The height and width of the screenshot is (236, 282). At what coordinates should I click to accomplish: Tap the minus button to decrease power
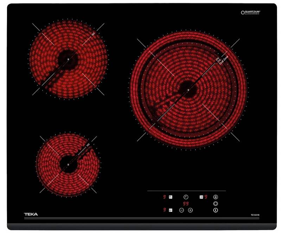pos(181,210)
